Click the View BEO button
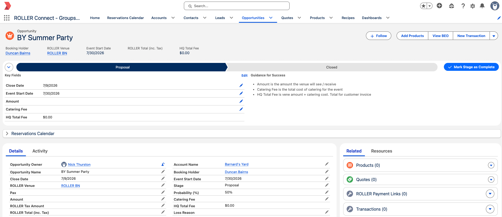The image size is (502, 217). tap(440, 36)
